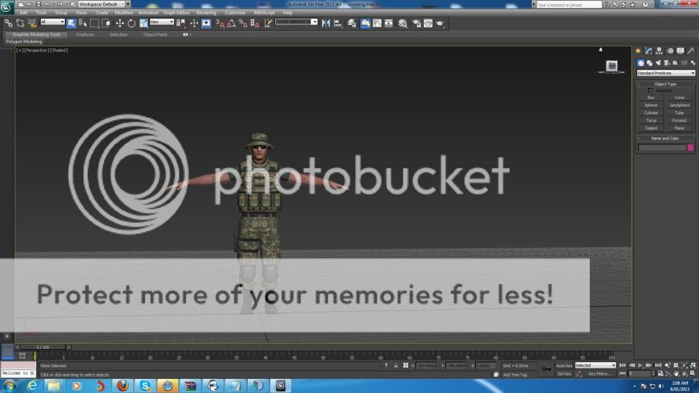Viewport: 699px width, 393px height.
Task: Toggle the Angle Snap button
Action: tap(231, 23)
